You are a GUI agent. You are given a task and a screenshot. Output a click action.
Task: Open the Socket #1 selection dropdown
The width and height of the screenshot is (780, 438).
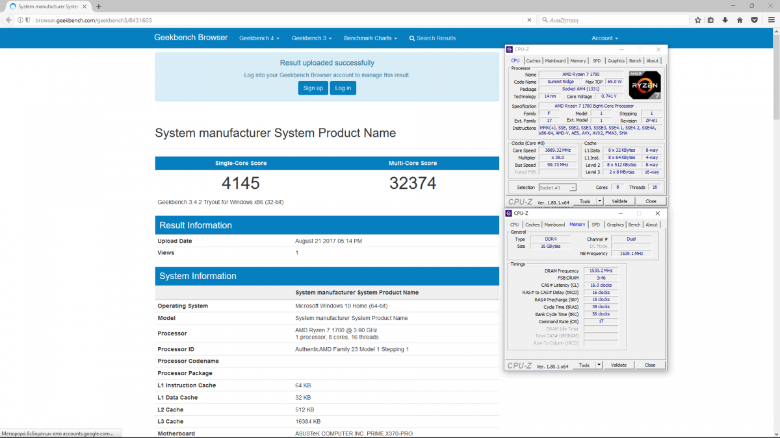pos(557,188)
